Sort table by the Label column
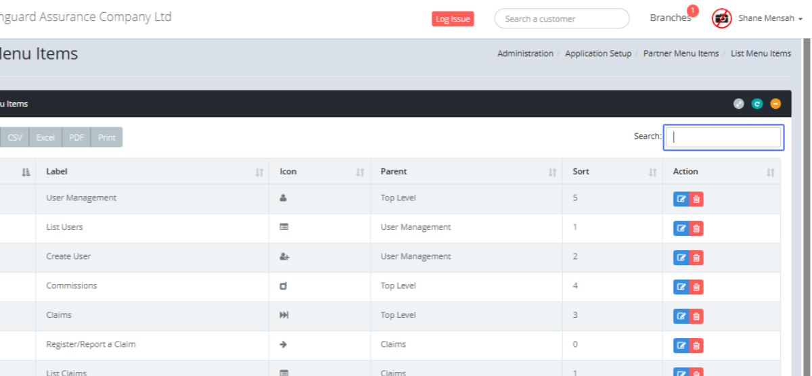This screenshot has width=812, height=376. 152,172
